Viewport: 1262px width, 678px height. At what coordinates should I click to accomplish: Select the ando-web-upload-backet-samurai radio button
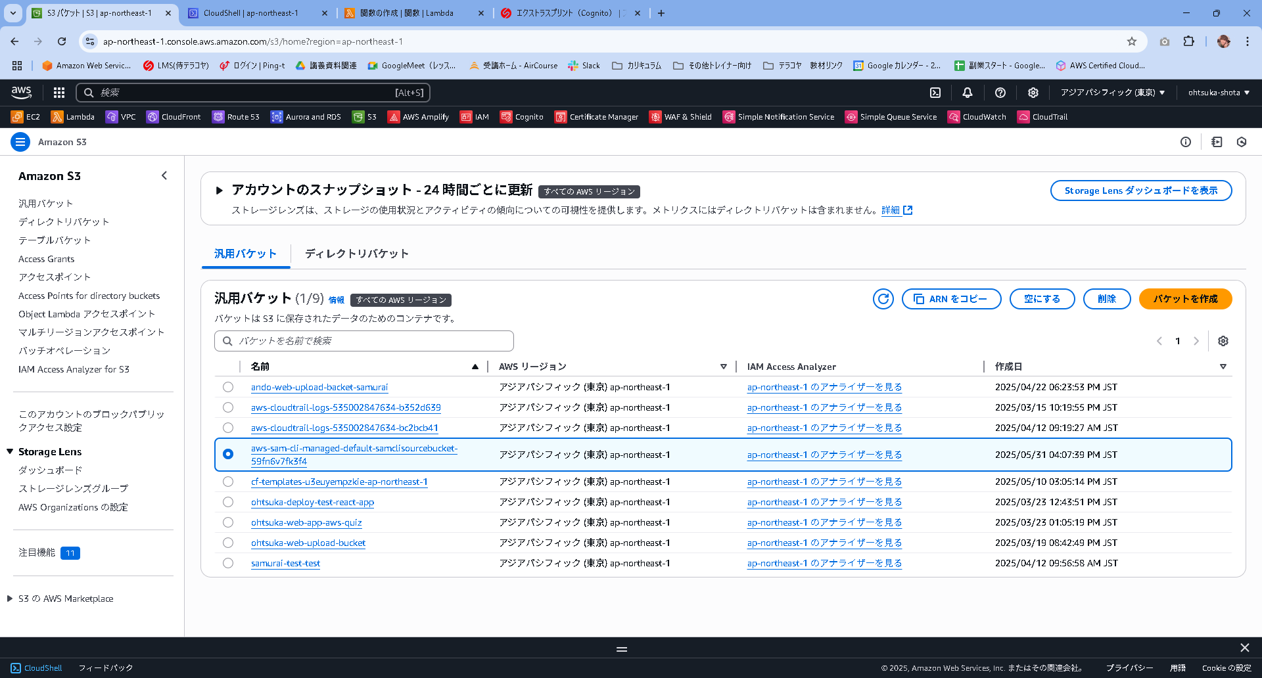[228, 387]
